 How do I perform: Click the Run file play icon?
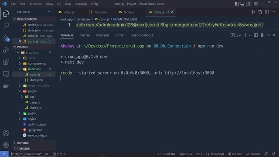click(x=253, y=12)
